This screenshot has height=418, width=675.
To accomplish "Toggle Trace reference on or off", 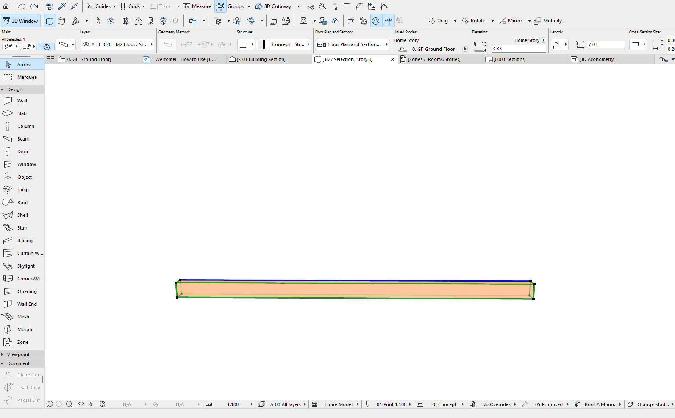I will coord(161,6).
